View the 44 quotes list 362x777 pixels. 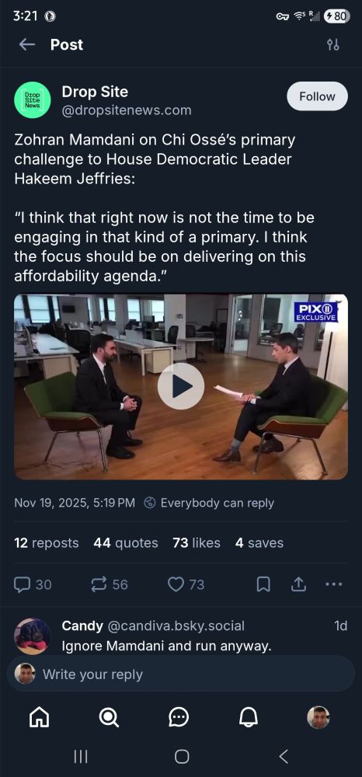click(126, 543)
